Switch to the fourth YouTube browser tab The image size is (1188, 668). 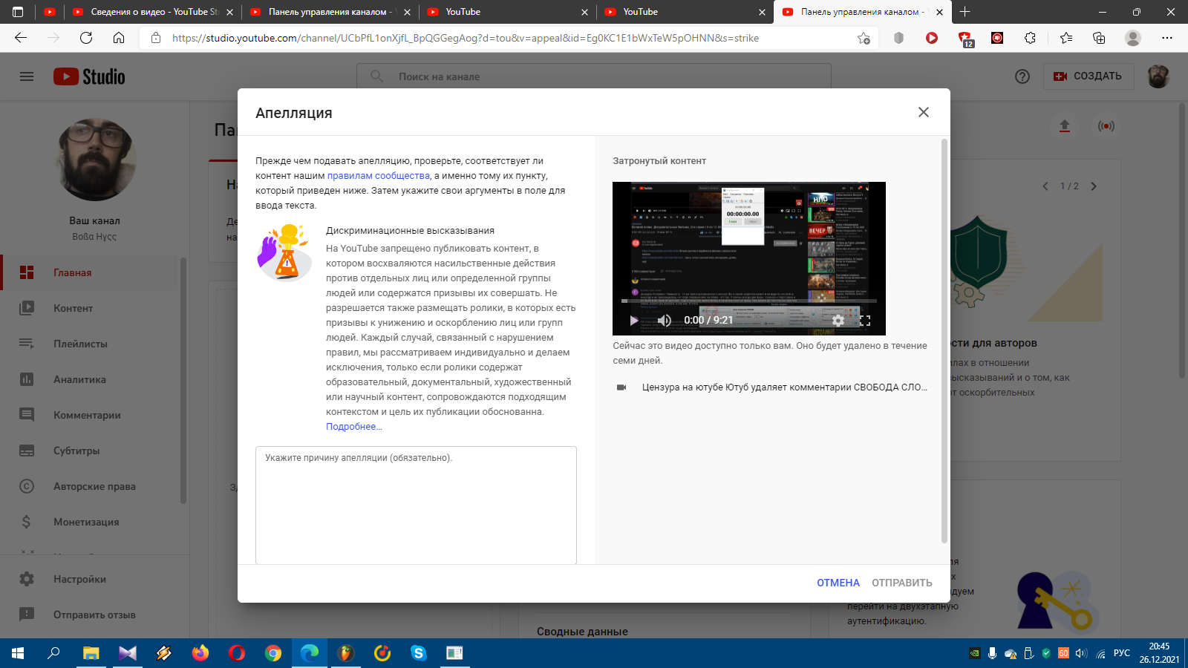686,12
